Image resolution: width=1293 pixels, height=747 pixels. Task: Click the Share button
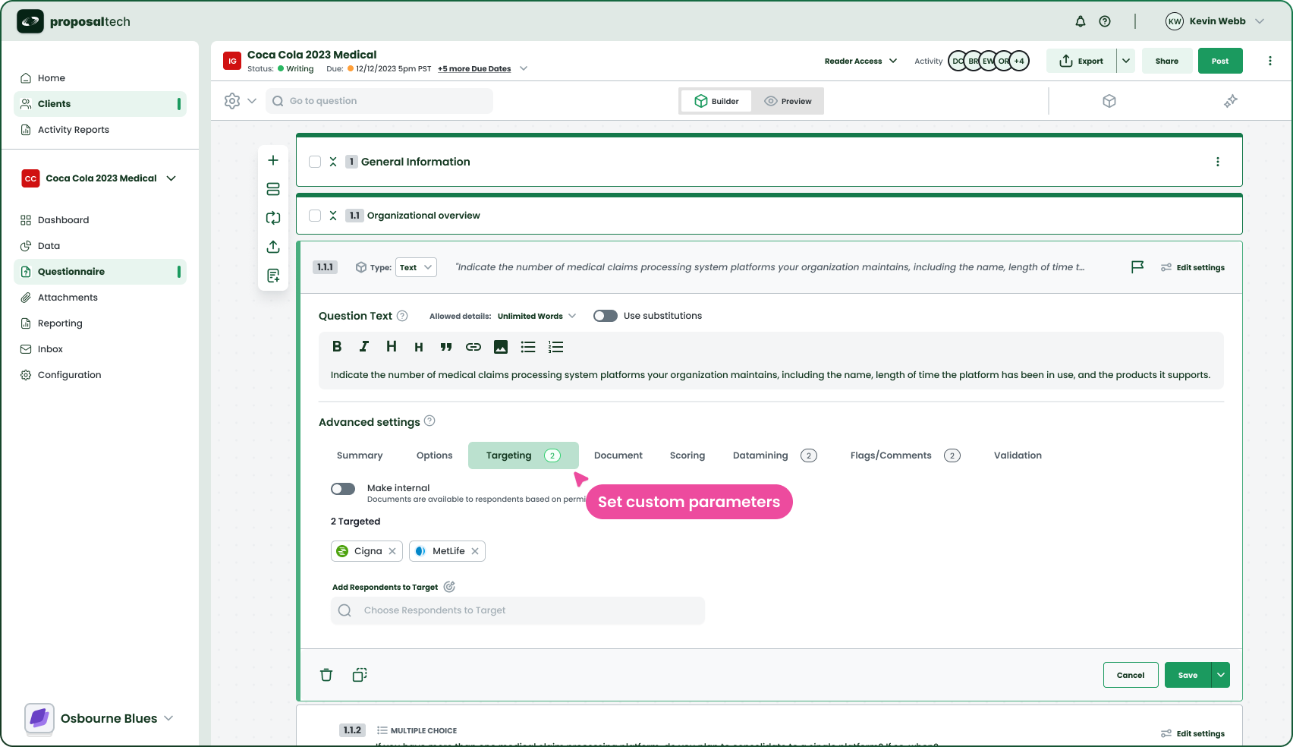[x=1167, y=61]
